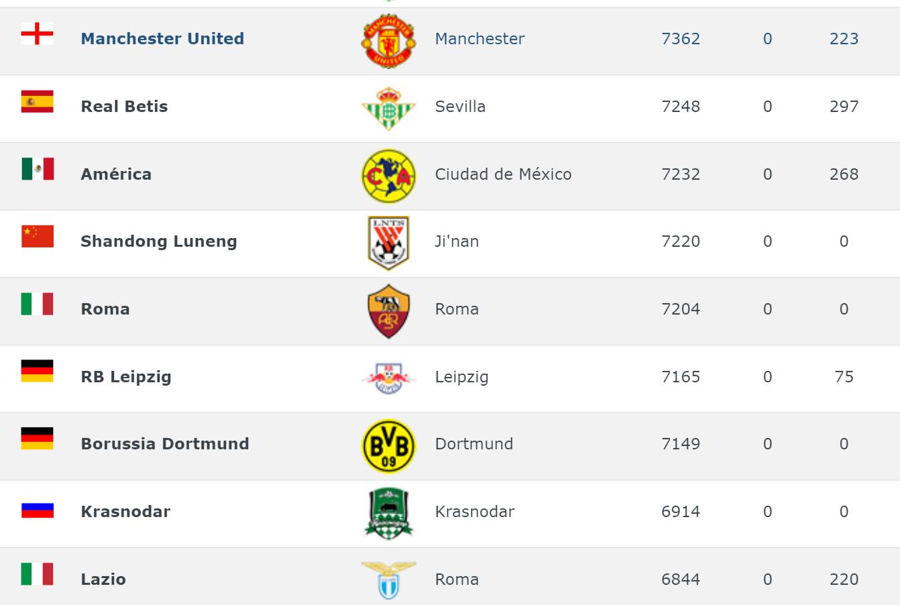
Task: Click the Lazio team name
Action: [x=103, y=580]
